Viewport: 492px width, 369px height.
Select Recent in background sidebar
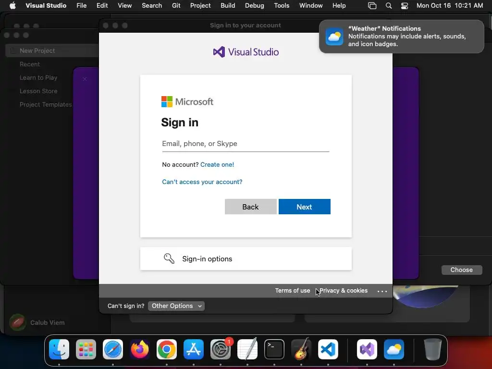click(30, 64)
